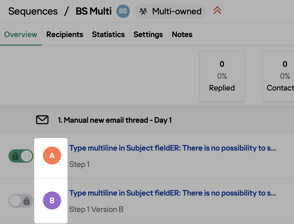Open Step 1 email subject link
The width and height of the screenshot is (294, 224).
point(173,148)
